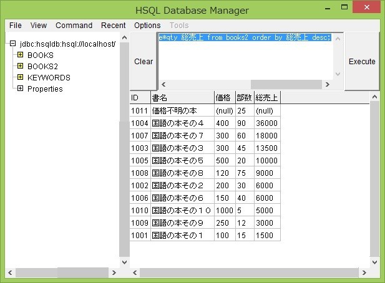385x283 pixels.
Task: Expand the BOOKS table node
Action: 21,55
